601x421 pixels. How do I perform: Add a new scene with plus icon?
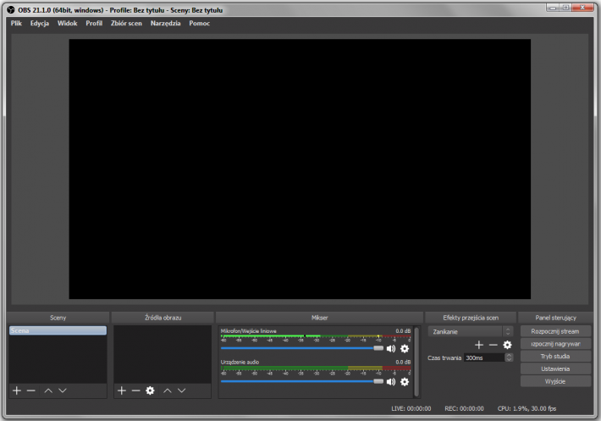point(17,391)
